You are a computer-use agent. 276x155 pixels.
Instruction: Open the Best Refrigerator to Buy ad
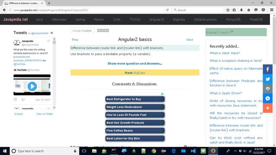[135, 99]
